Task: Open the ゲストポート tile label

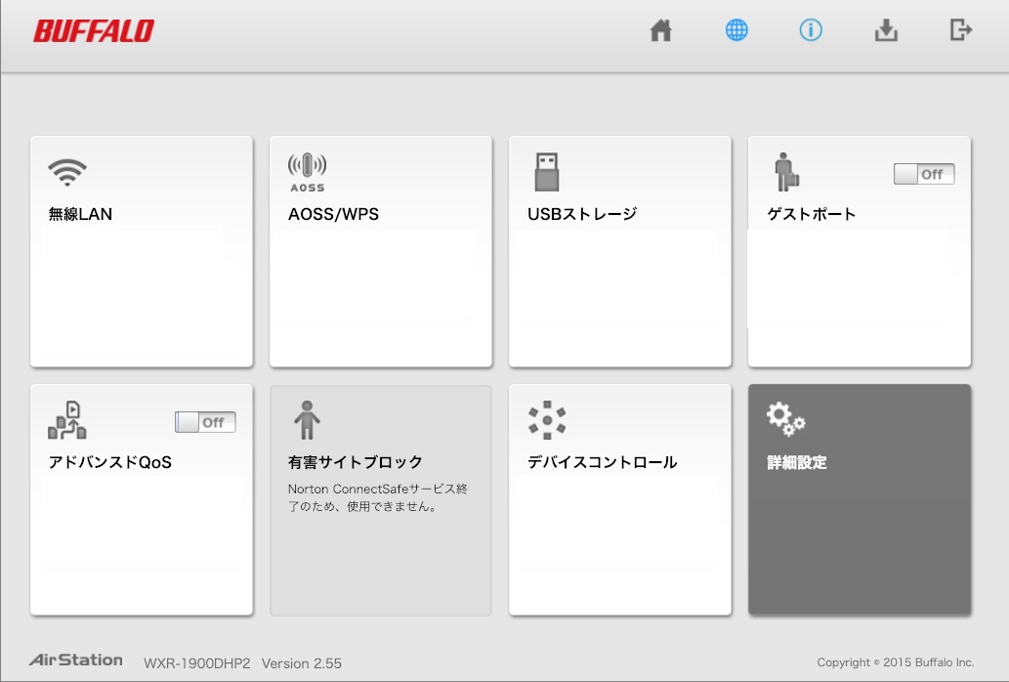Action: [812, 214]
